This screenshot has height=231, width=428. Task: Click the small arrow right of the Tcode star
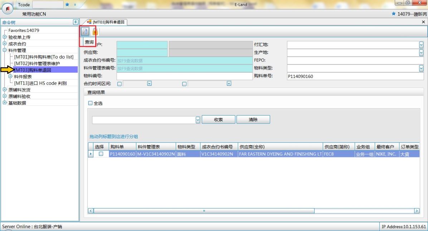(x=75, y=4)
